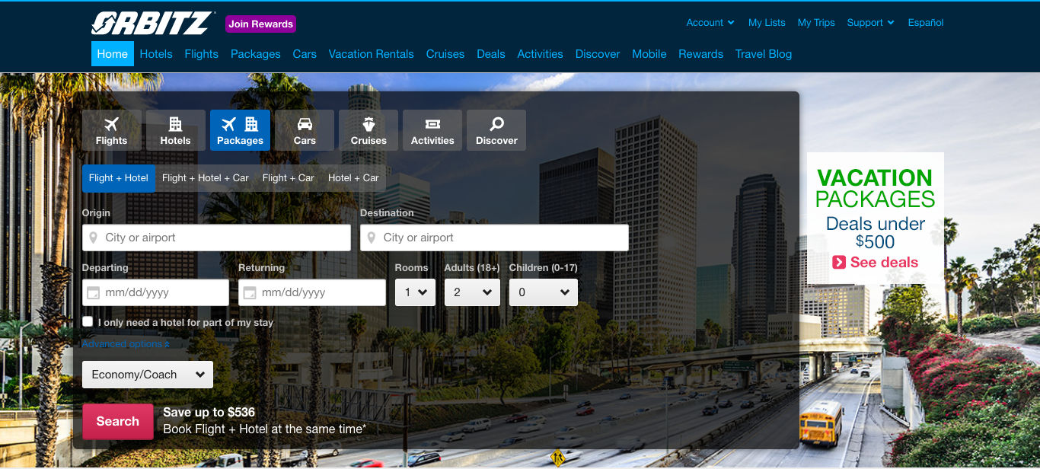
Task: Open Cars in the navigation bar
Action: 305,54
